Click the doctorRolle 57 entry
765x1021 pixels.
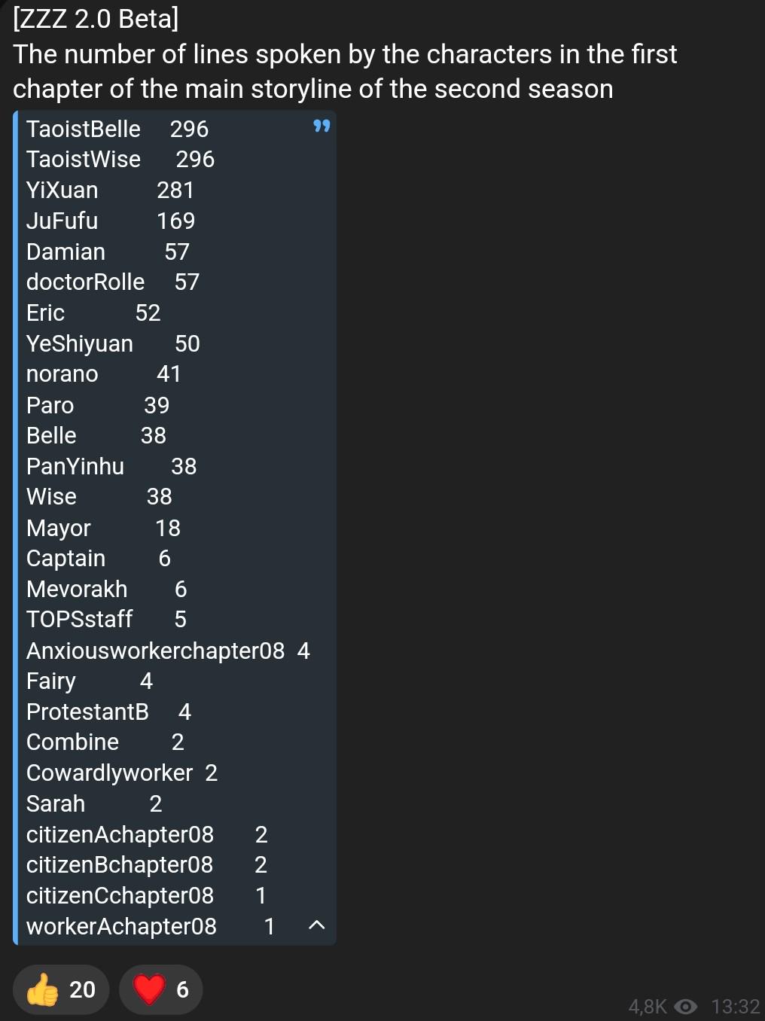[113, 282]
